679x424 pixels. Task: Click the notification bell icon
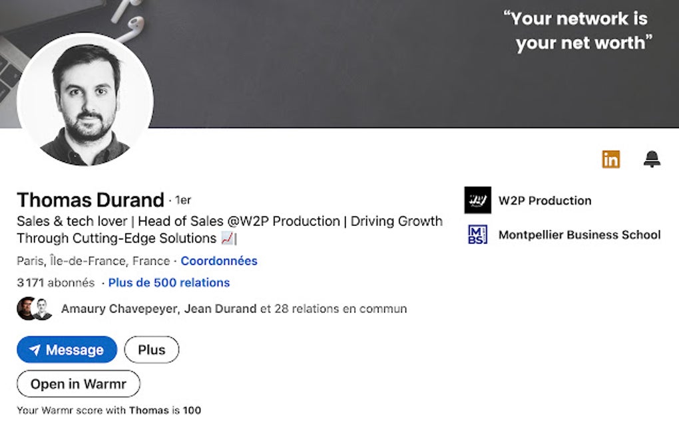tap(651, 159)
